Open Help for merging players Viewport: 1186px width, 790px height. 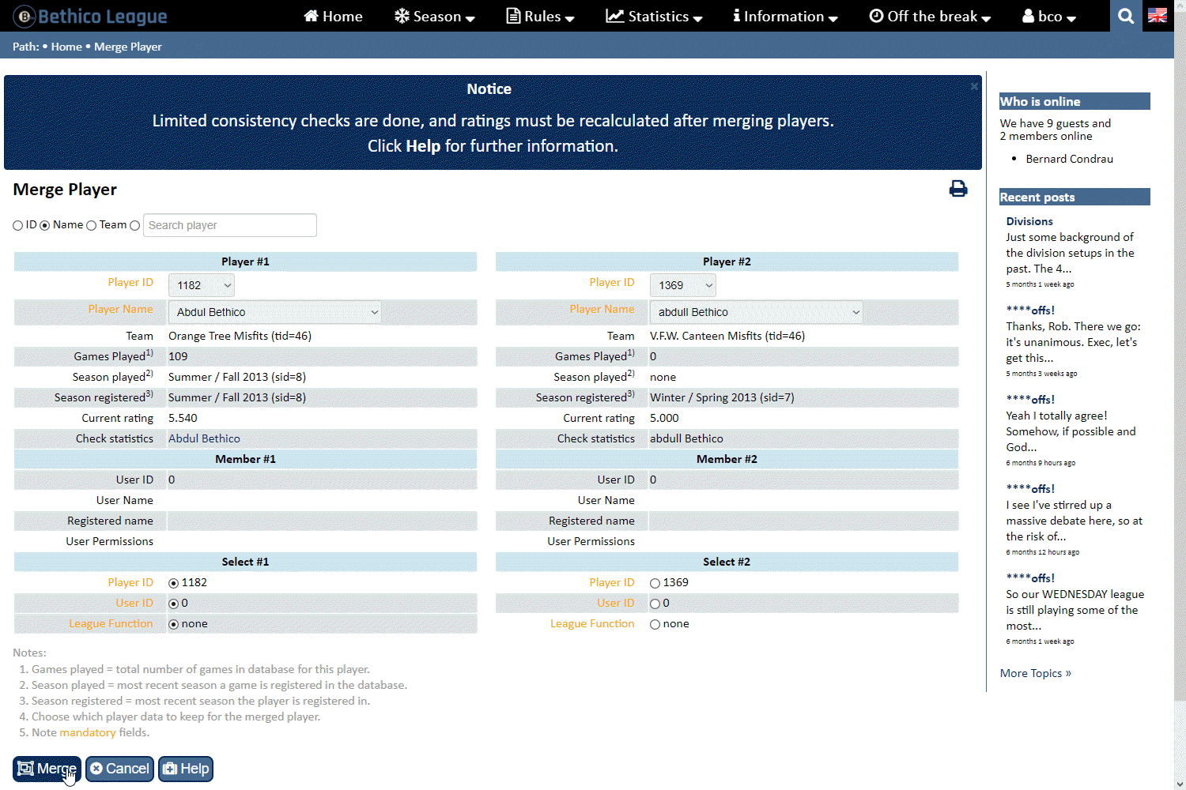186,769
